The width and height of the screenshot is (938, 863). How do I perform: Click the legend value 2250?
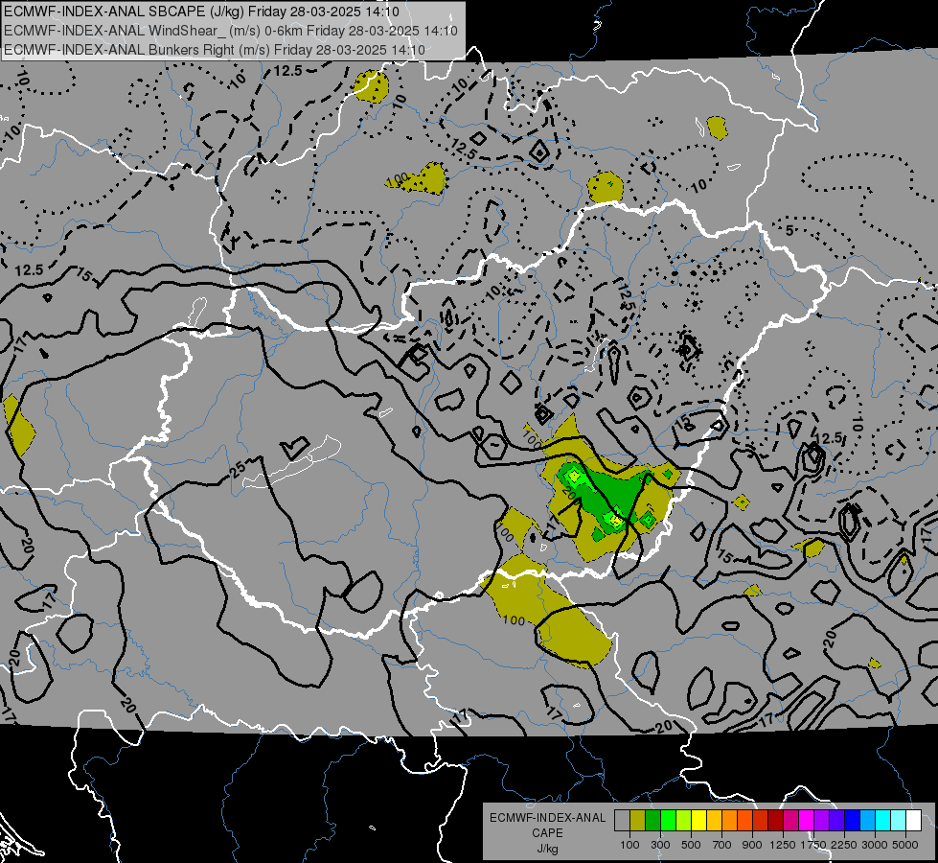click(844, 845)
